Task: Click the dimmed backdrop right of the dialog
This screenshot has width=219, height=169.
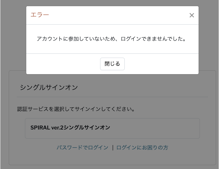Action: [x=209, y=39]
